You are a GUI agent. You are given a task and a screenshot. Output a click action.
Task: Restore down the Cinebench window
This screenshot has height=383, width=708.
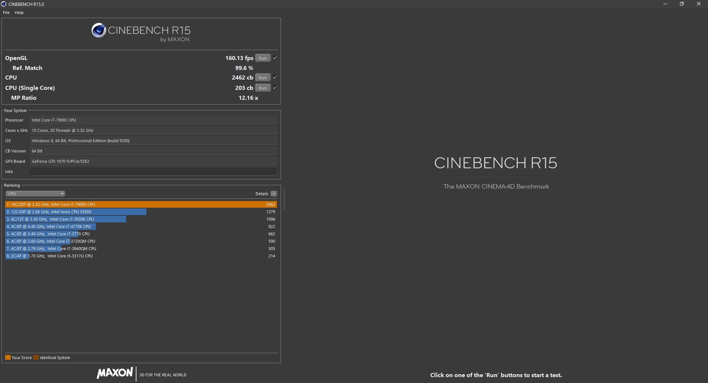click(x=682, y=4)
